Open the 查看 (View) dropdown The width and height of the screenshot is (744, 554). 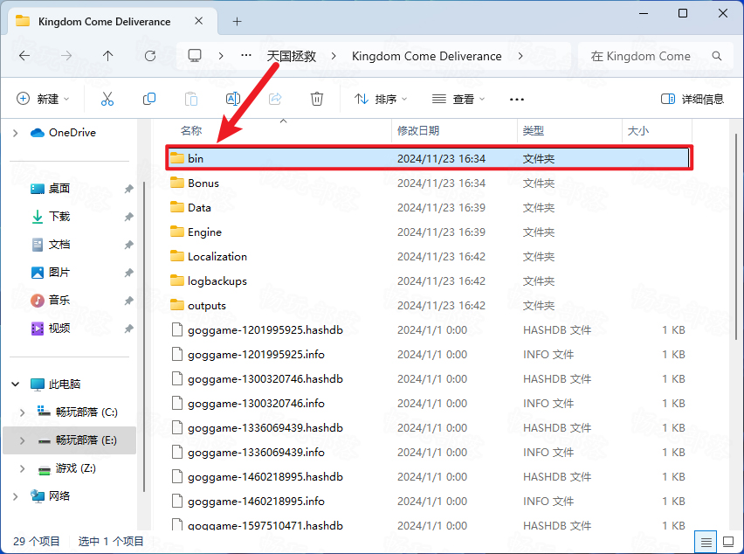(x=458, y=99)
